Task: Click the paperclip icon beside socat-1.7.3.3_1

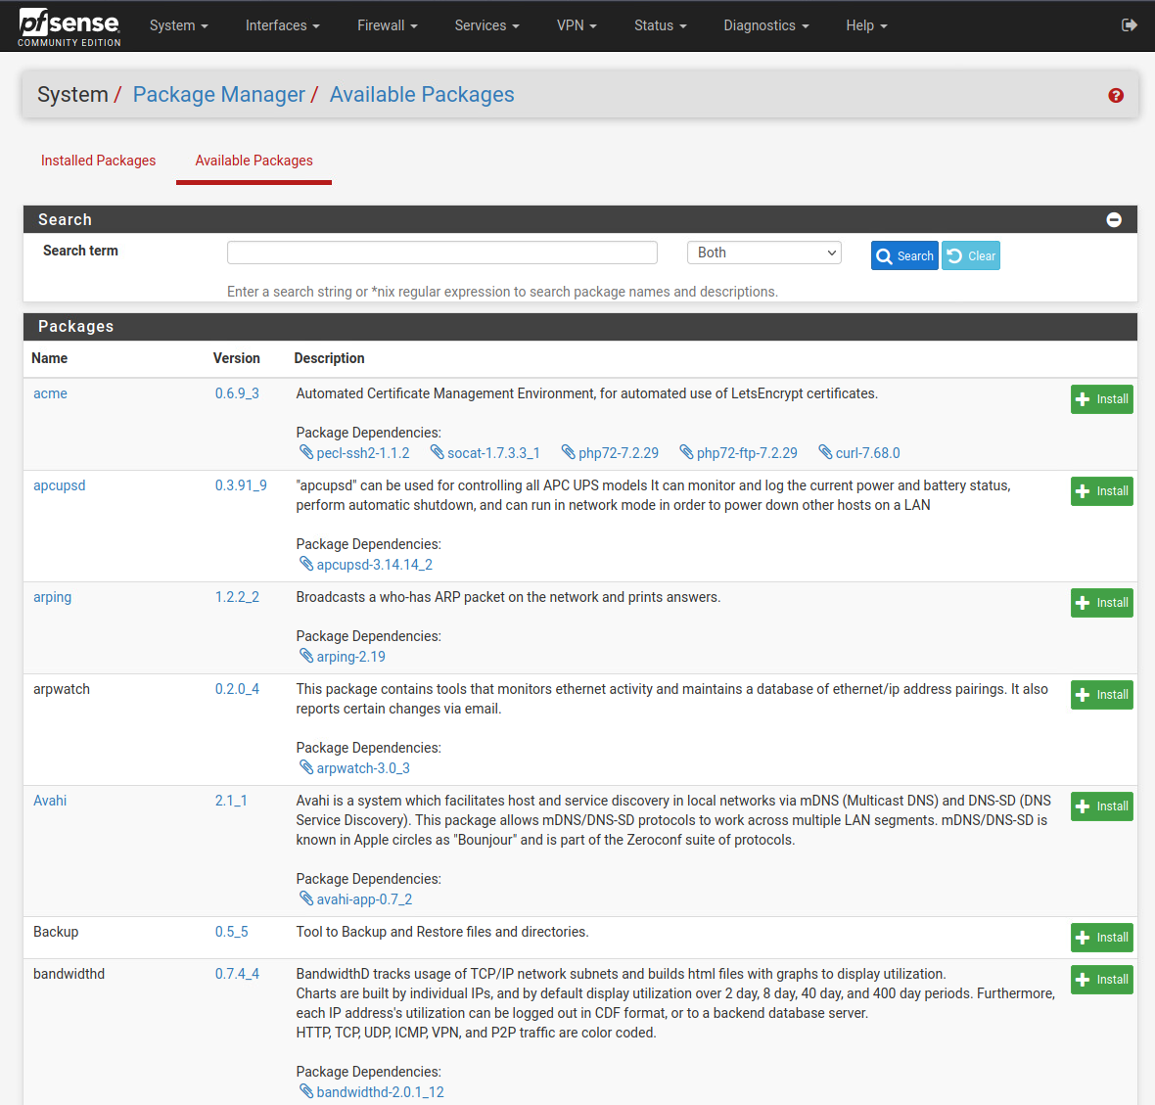Action: pyautogui.click(x=438, y=452)
